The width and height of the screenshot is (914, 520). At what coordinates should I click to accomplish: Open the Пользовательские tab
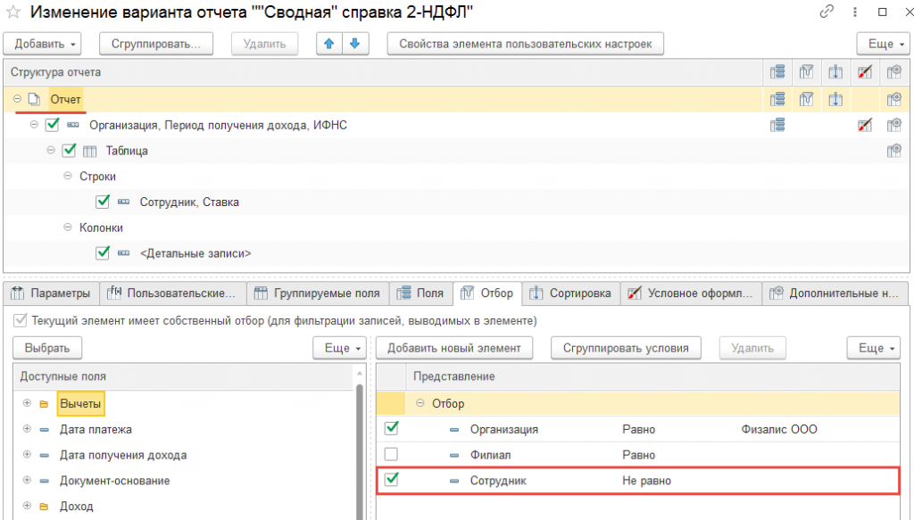172,293
